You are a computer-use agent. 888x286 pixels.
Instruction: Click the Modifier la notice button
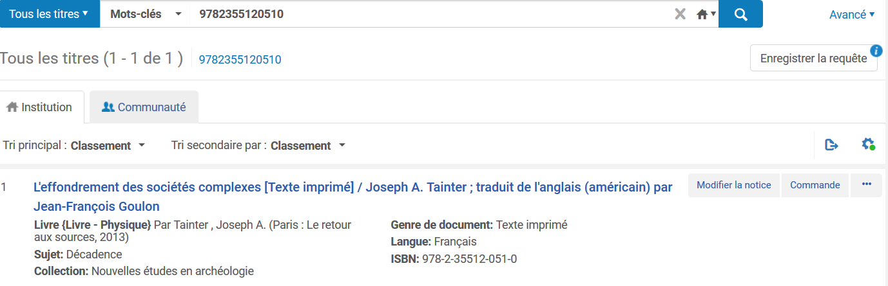tap(733, 185)
